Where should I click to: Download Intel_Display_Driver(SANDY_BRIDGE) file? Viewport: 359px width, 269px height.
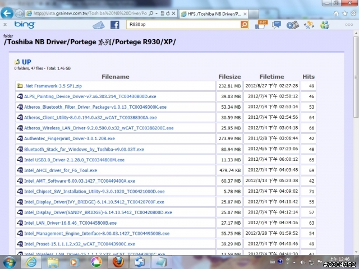click(98, 212)
